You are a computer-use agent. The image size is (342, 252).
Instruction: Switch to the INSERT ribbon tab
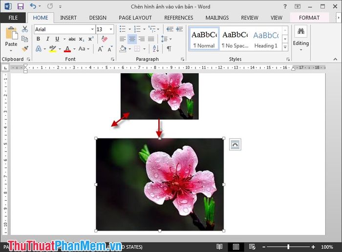pos(68,18)
